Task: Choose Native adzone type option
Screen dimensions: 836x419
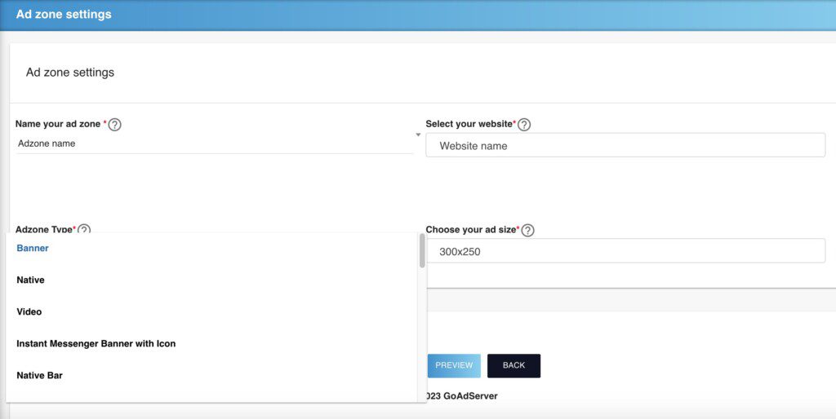Action: pyautogui.click(x=31, y=280)
